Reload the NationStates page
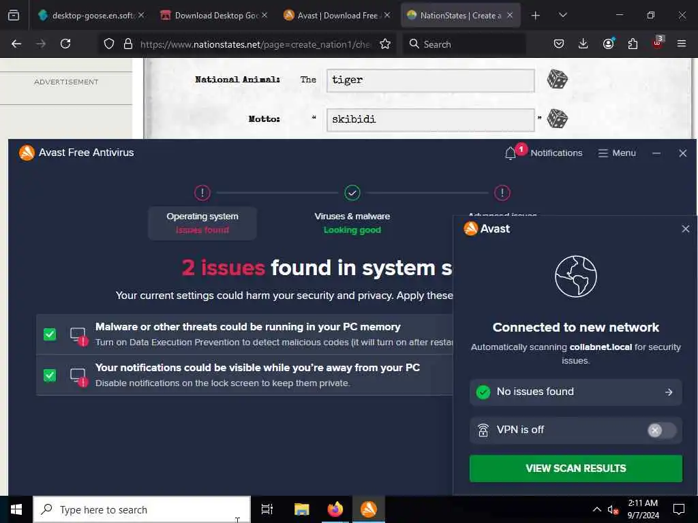698x523 pixels. tap(65, 44)
